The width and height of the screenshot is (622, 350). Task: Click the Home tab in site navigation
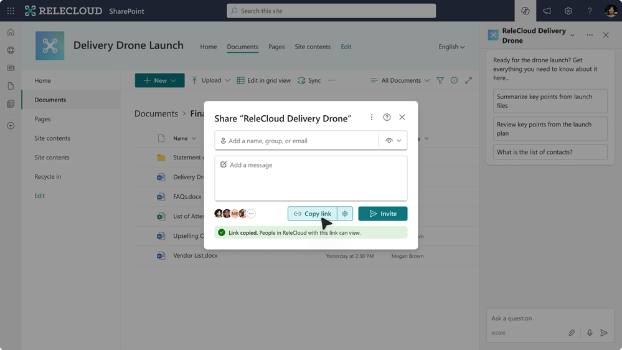coord(208,47)
